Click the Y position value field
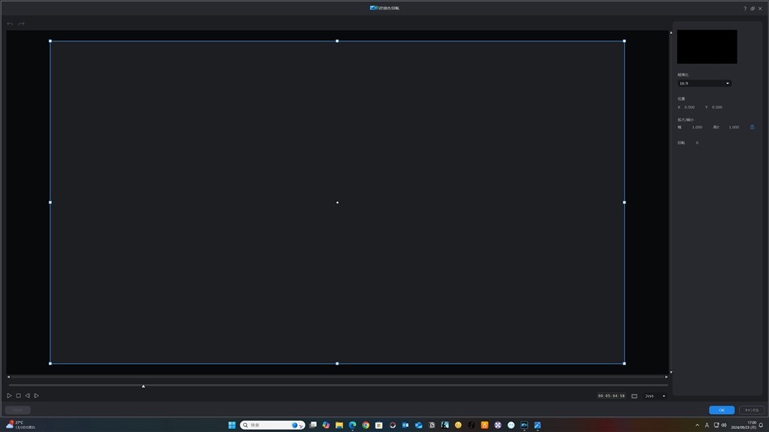 coord(717,107)
